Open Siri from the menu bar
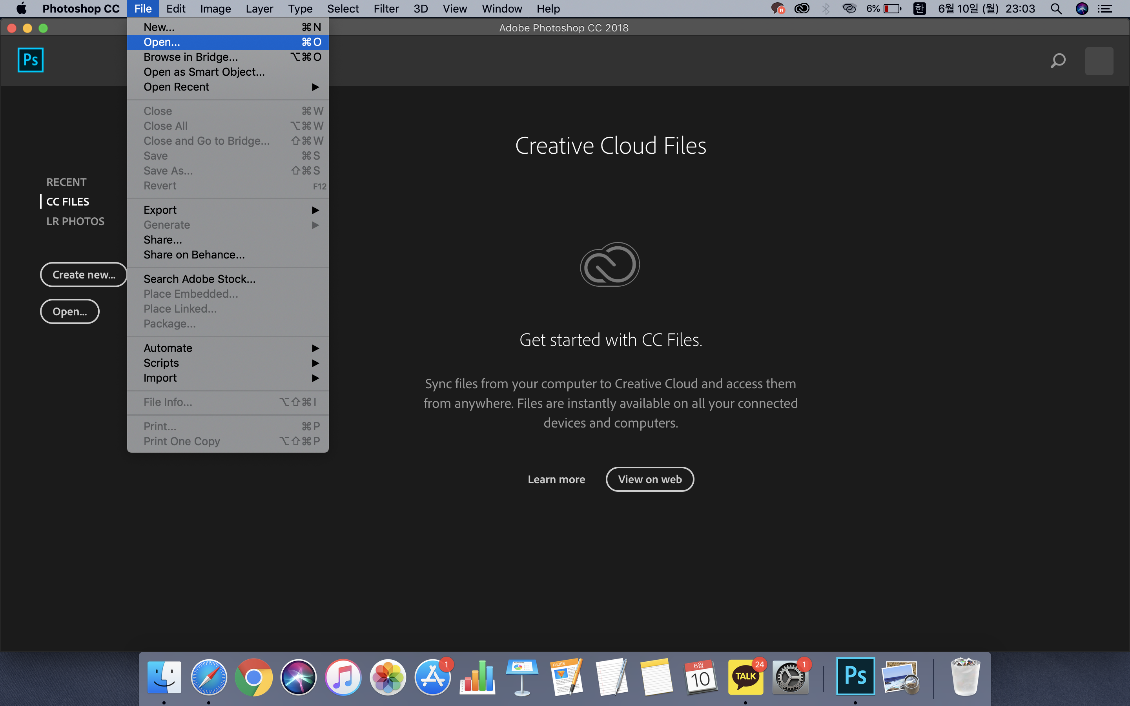Screen dimensions: 1130x706 pyautogui.click(x=1082, y=8)
